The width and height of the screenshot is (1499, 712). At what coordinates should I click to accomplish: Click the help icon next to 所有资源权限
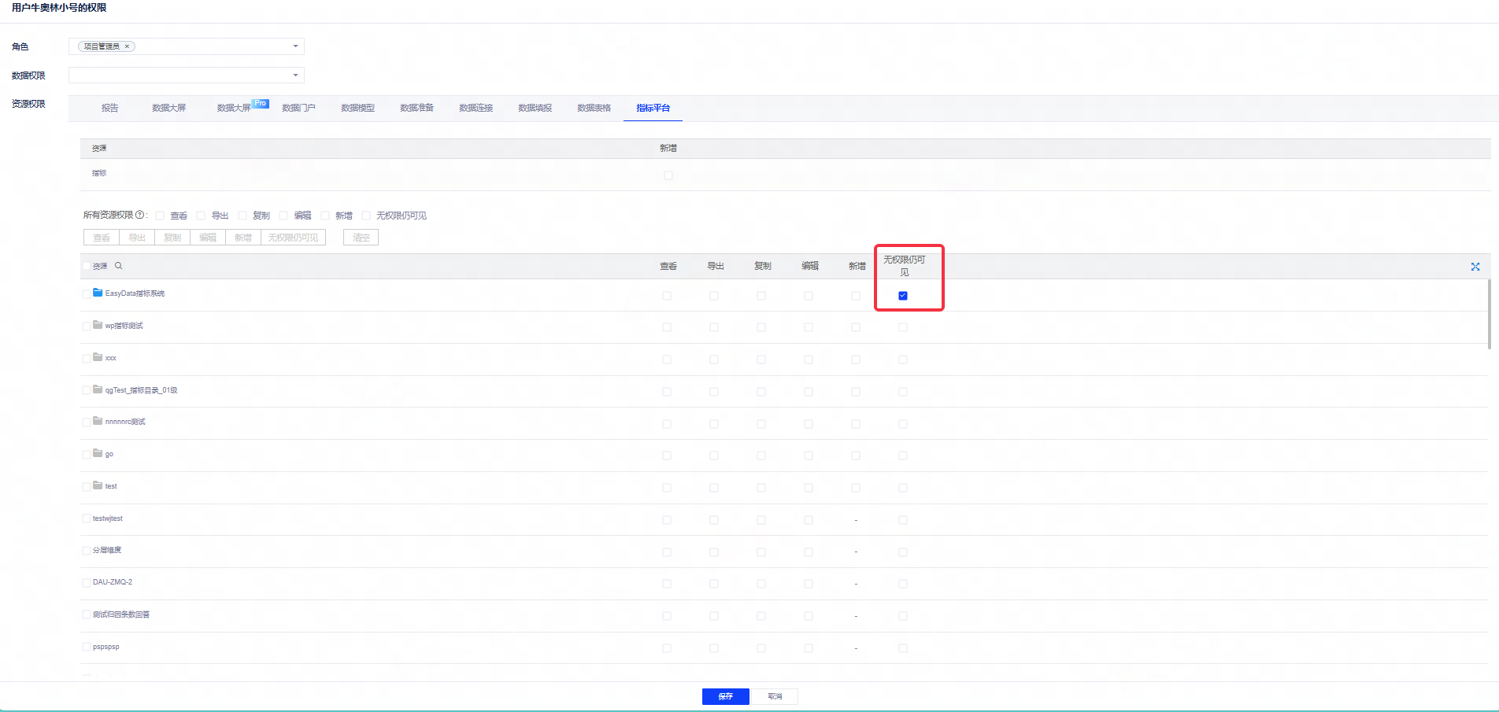[x=140, y=215]
